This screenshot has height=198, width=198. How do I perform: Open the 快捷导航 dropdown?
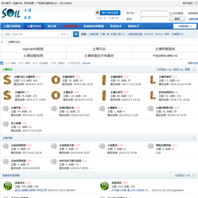(x=185, y=26)
